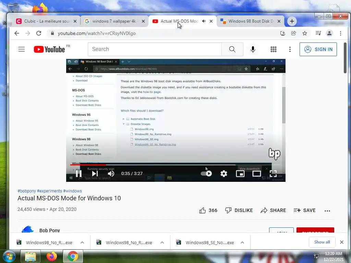Launch Firefox from taskbar
Screen dimensions: 351x263
coord(51,256)
